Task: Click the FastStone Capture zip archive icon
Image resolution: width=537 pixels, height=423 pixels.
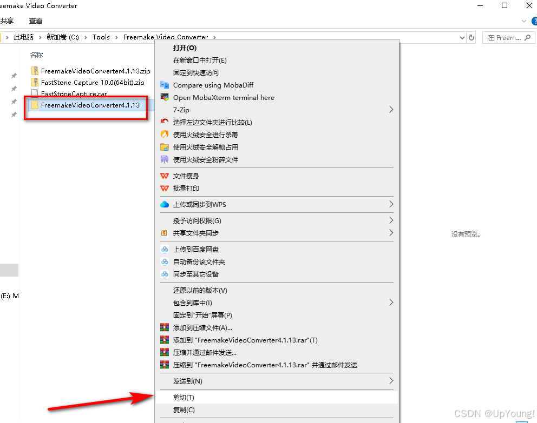Action: tap(35, 82)
